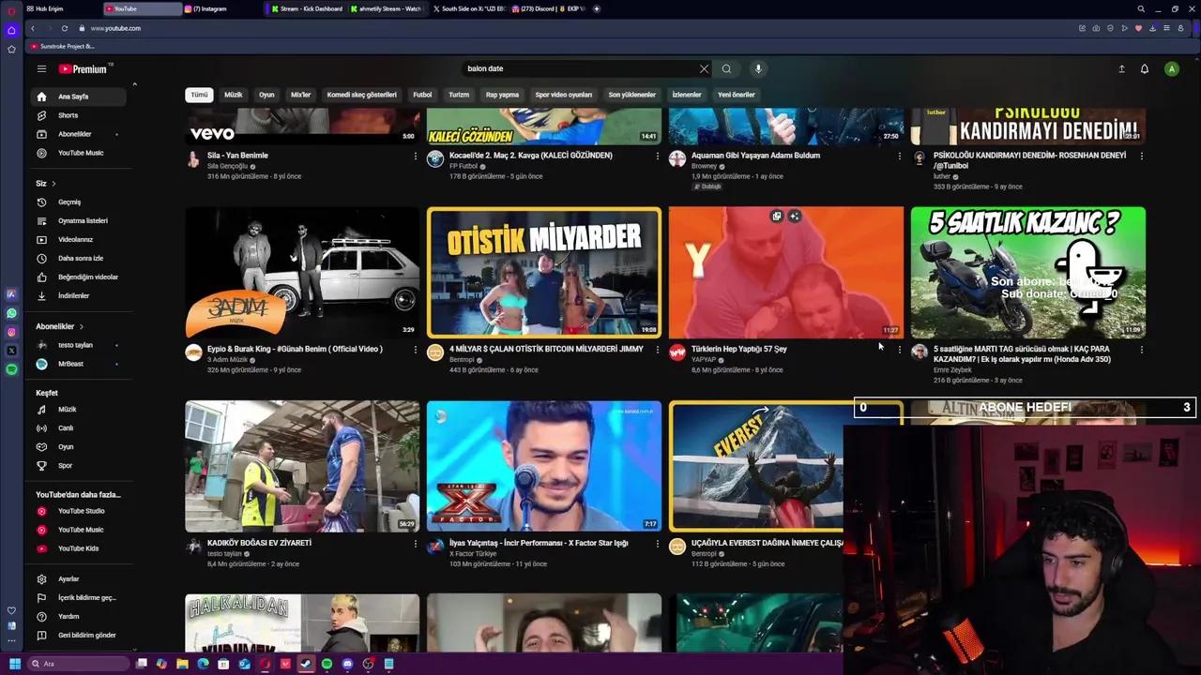Open the X Factor İlyas Yalçıntaş thumbnail
Viewport: 1201px width, 675px height.
click(544, 466)
